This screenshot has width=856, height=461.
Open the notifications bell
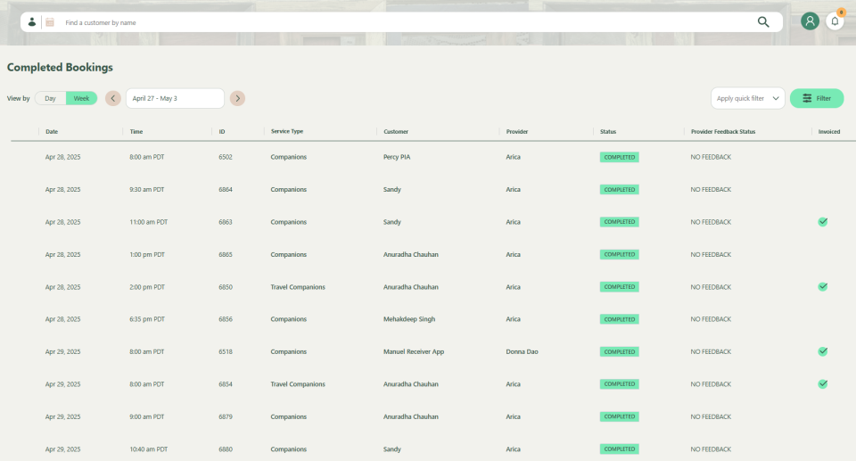(835, 21)
